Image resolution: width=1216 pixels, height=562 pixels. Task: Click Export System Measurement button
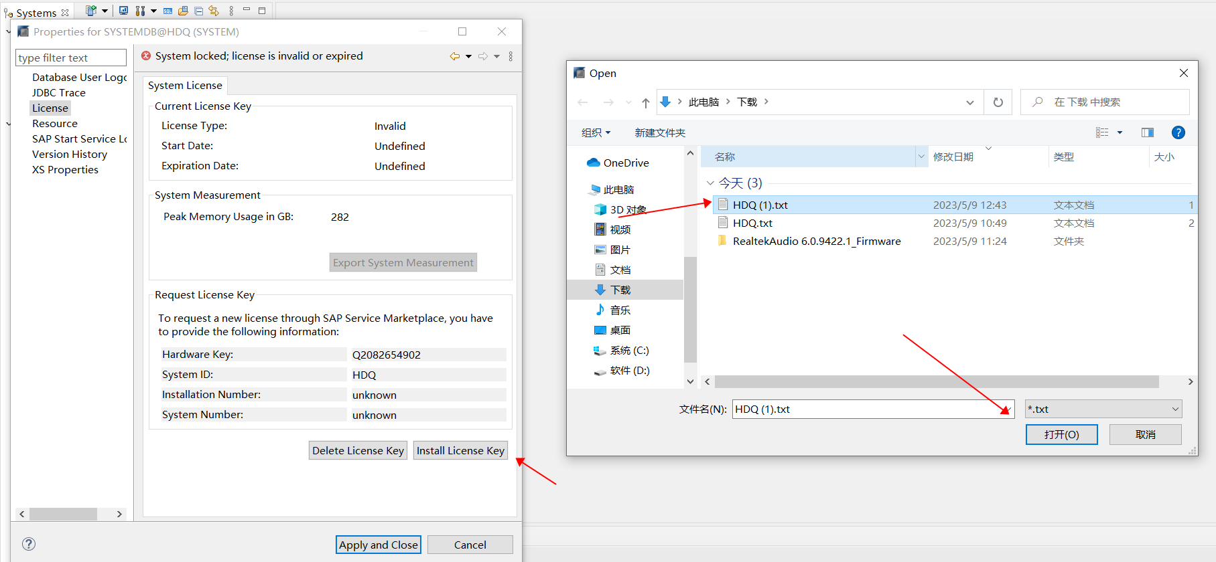(403, 262)
